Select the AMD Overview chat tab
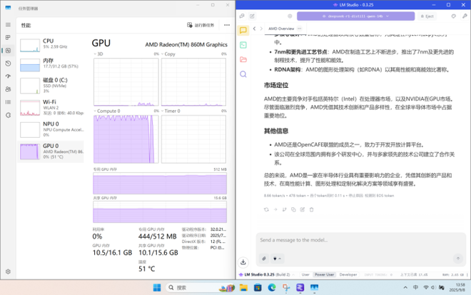This screenshot has height=295, width=471. (281, 29)
